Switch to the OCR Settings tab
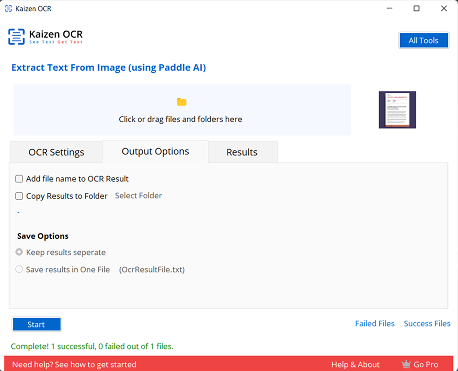 pos(56,152)
